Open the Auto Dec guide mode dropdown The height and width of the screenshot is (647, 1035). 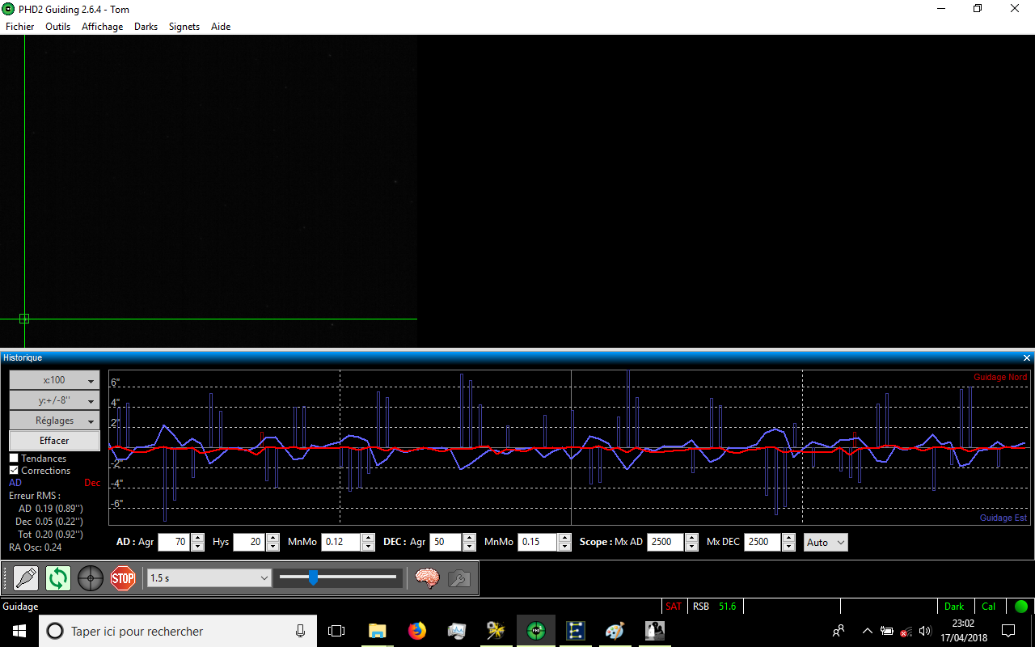coord(826,542)
